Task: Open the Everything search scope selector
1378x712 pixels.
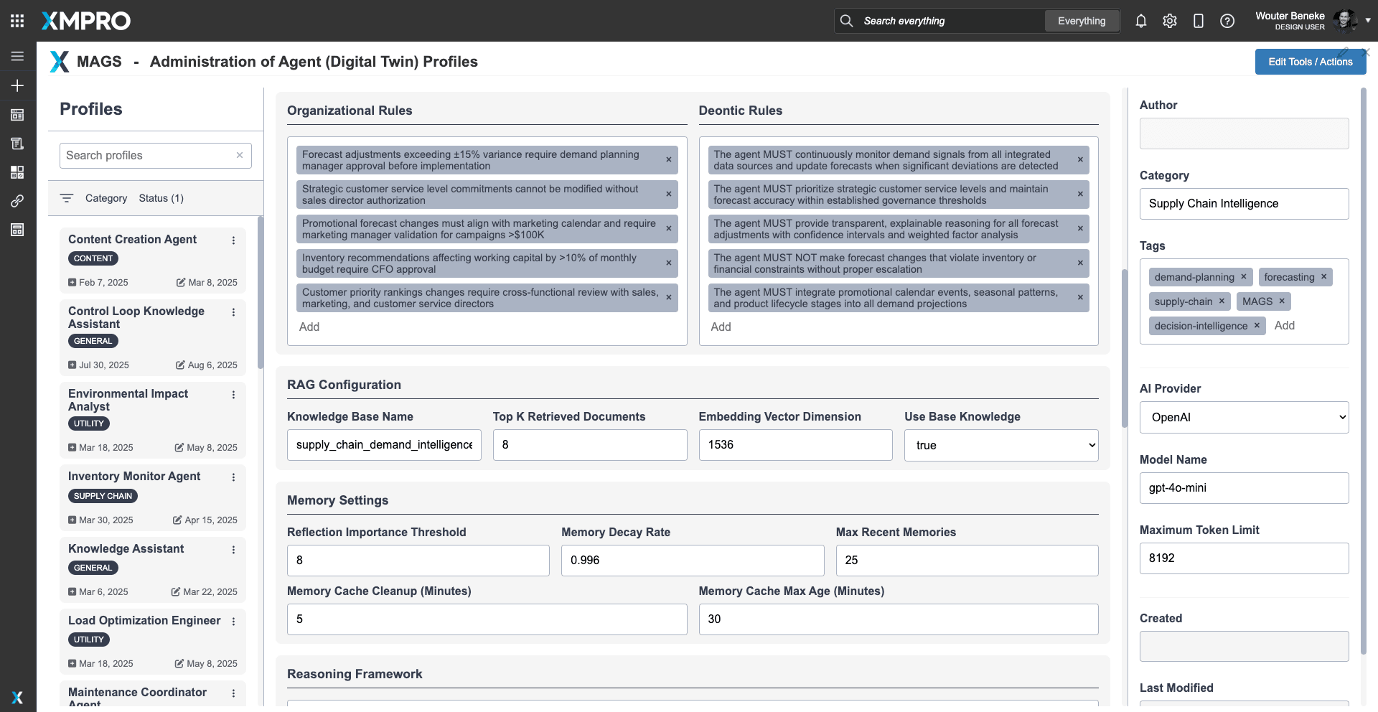Action: (1081, 21)
